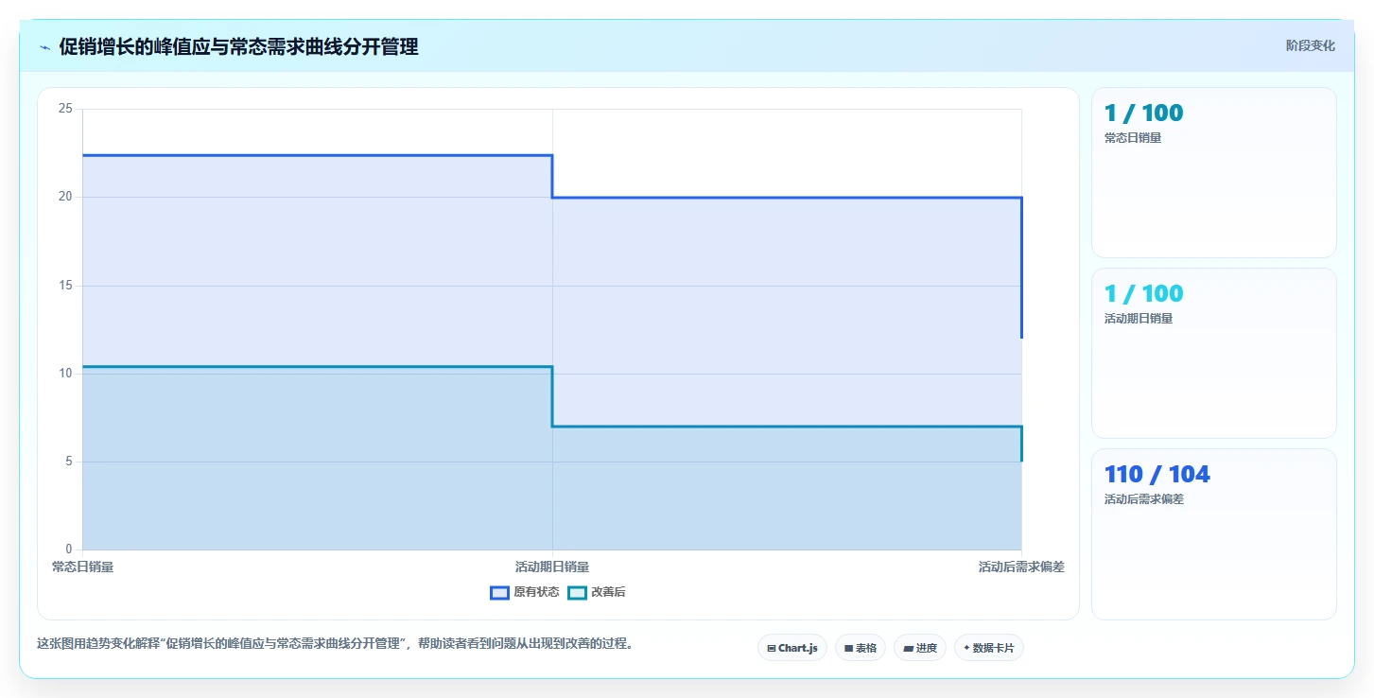
Task: Select the 进度 tag chip
Action: (920, 648)
